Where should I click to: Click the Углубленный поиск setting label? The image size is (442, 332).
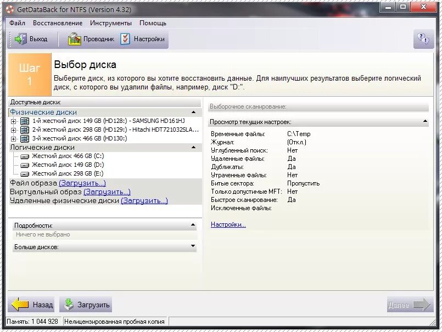coord(239,150)
